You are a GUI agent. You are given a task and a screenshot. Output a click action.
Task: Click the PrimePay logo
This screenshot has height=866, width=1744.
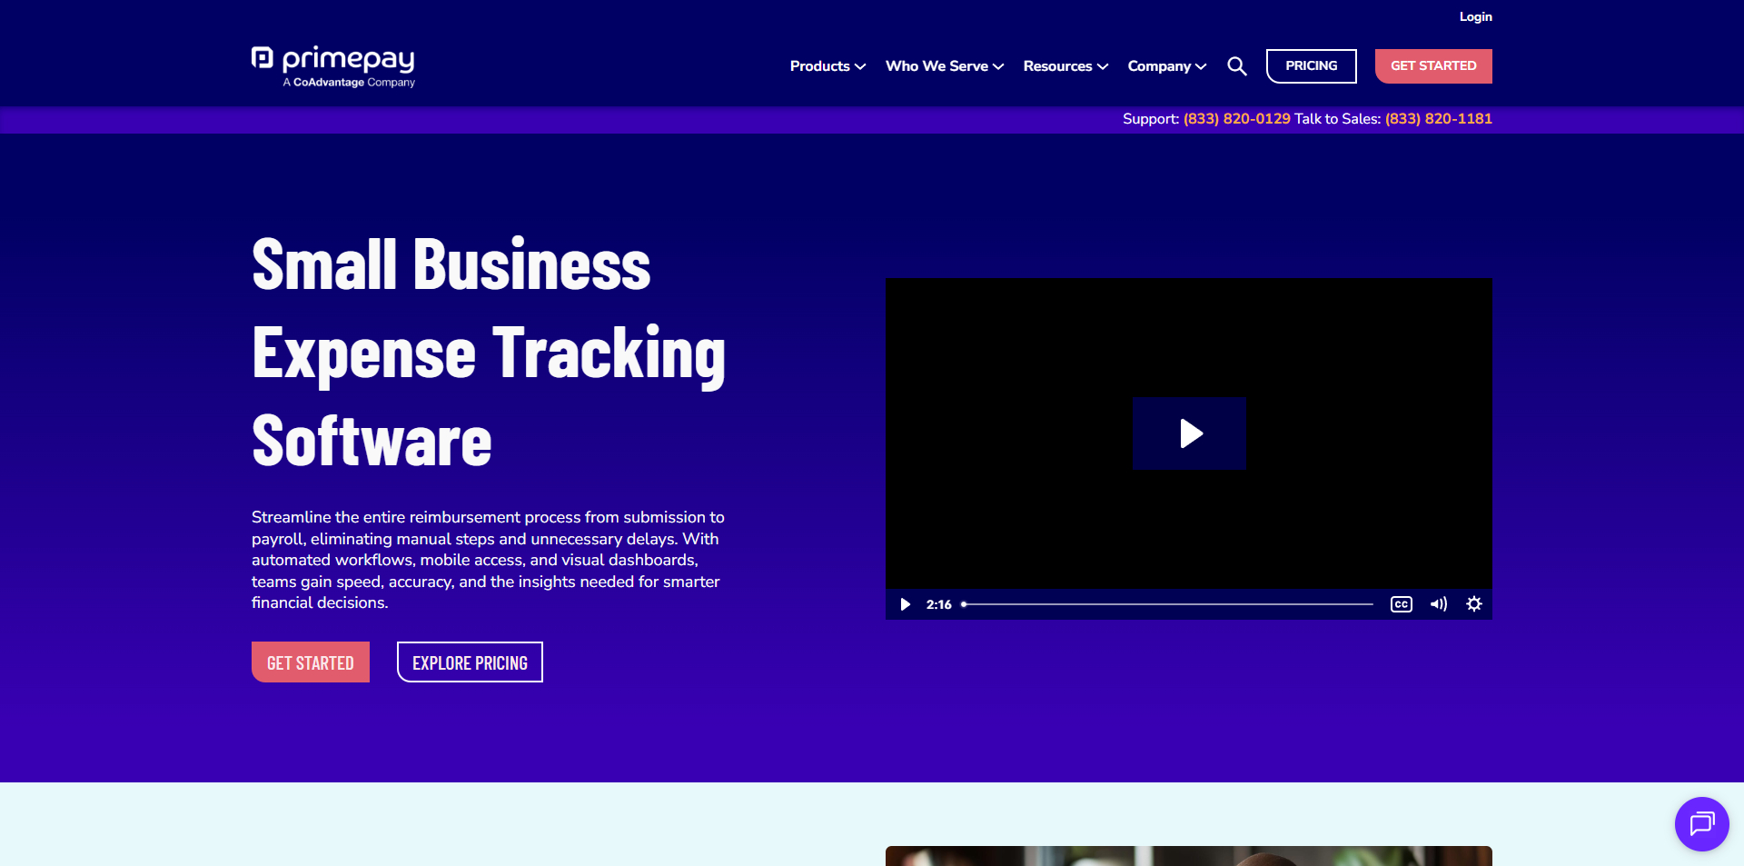tap(332, 66)
